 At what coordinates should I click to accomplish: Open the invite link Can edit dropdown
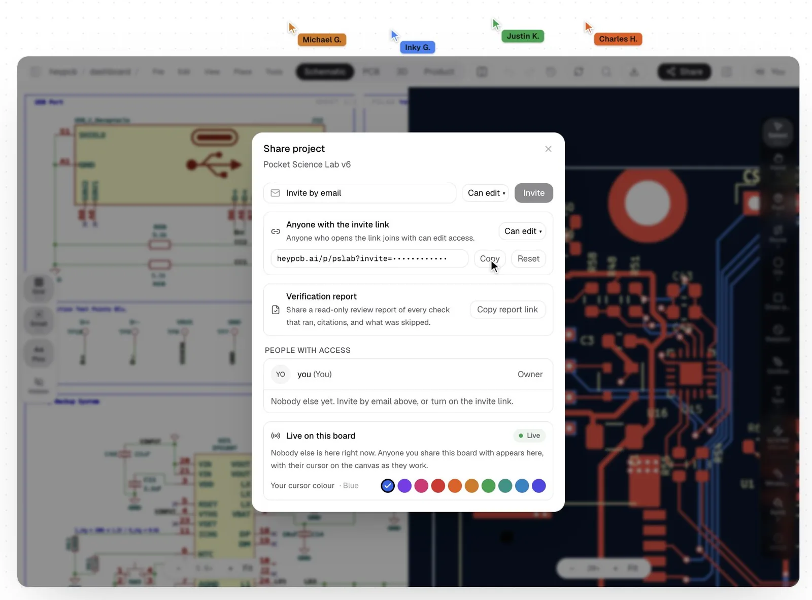point(522,231)
